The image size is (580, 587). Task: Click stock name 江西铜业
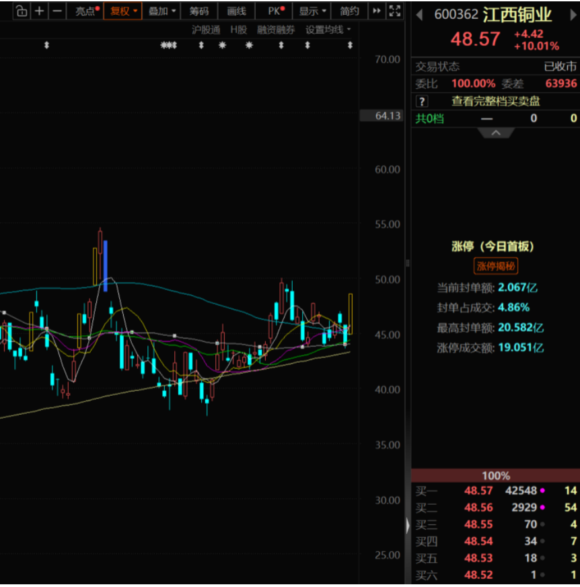coord(517,15)
